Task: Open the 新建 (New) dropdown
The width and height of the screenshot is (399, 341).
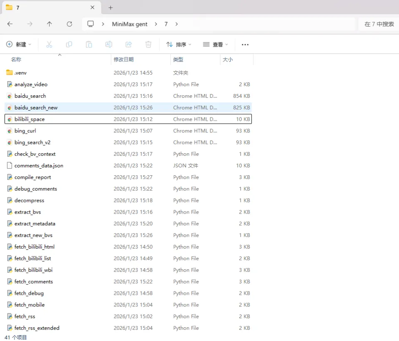Action: coord(19,45)
